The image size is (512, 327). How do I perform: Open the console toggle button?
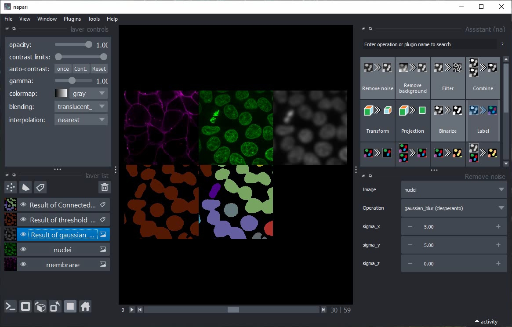pyautogui.click(x=11, y=306)
